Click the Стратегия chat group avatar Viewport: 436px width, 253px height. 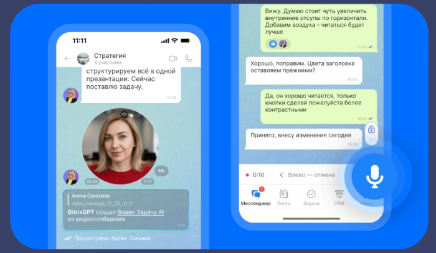pos(83,58)
